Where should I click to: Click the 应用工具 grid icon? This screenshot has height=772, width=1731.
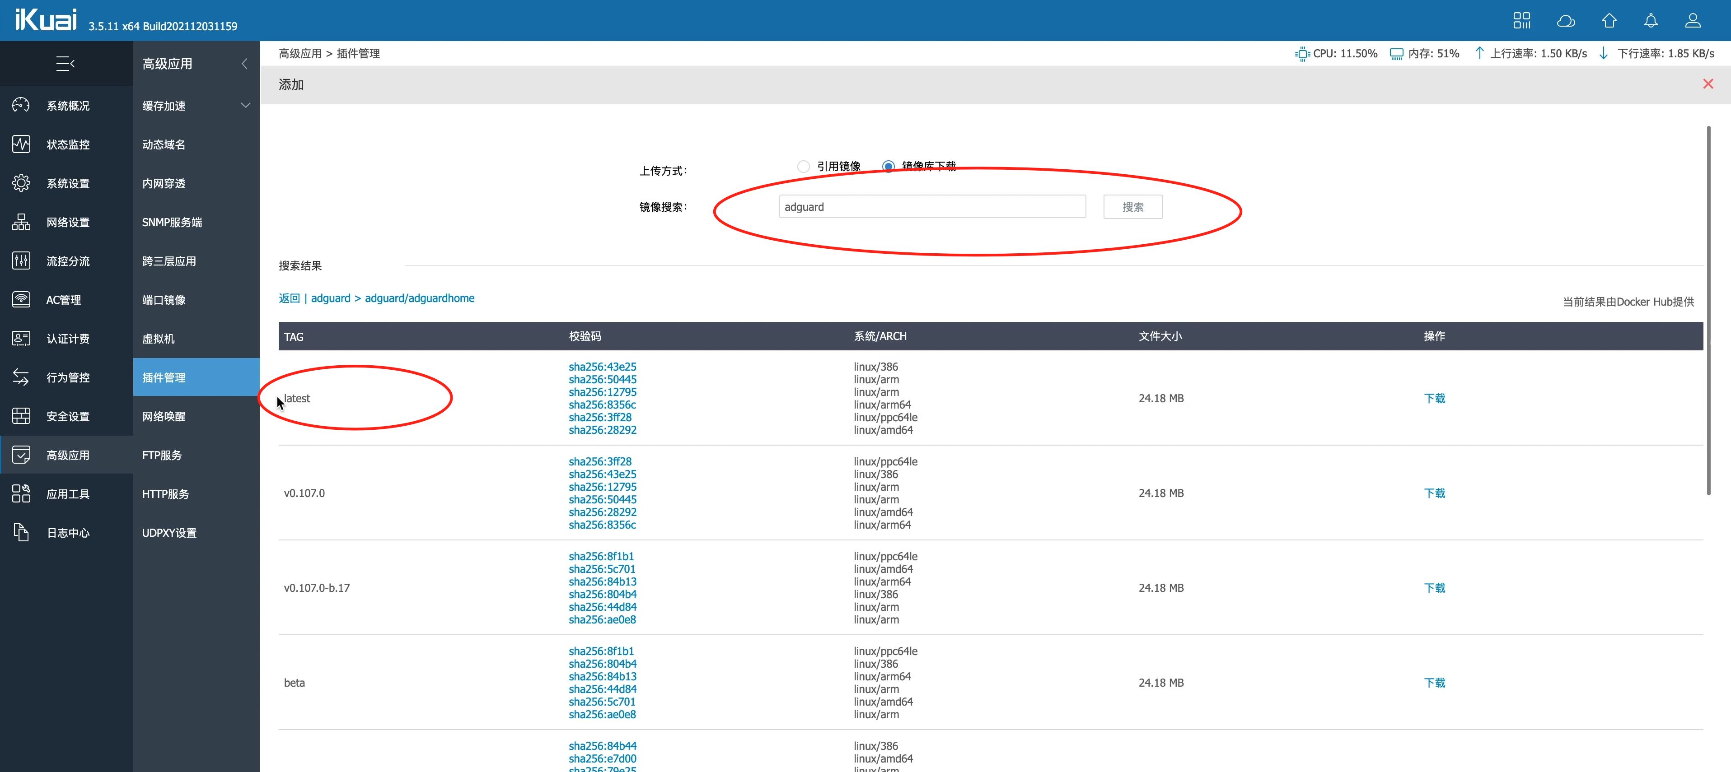click(21, 494)
